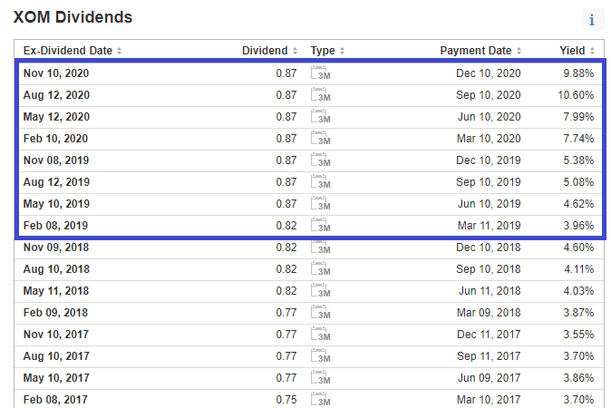
Task: Select the Nov 10, 2017 ex-dividend date
Action: click(x=56, y=335)
